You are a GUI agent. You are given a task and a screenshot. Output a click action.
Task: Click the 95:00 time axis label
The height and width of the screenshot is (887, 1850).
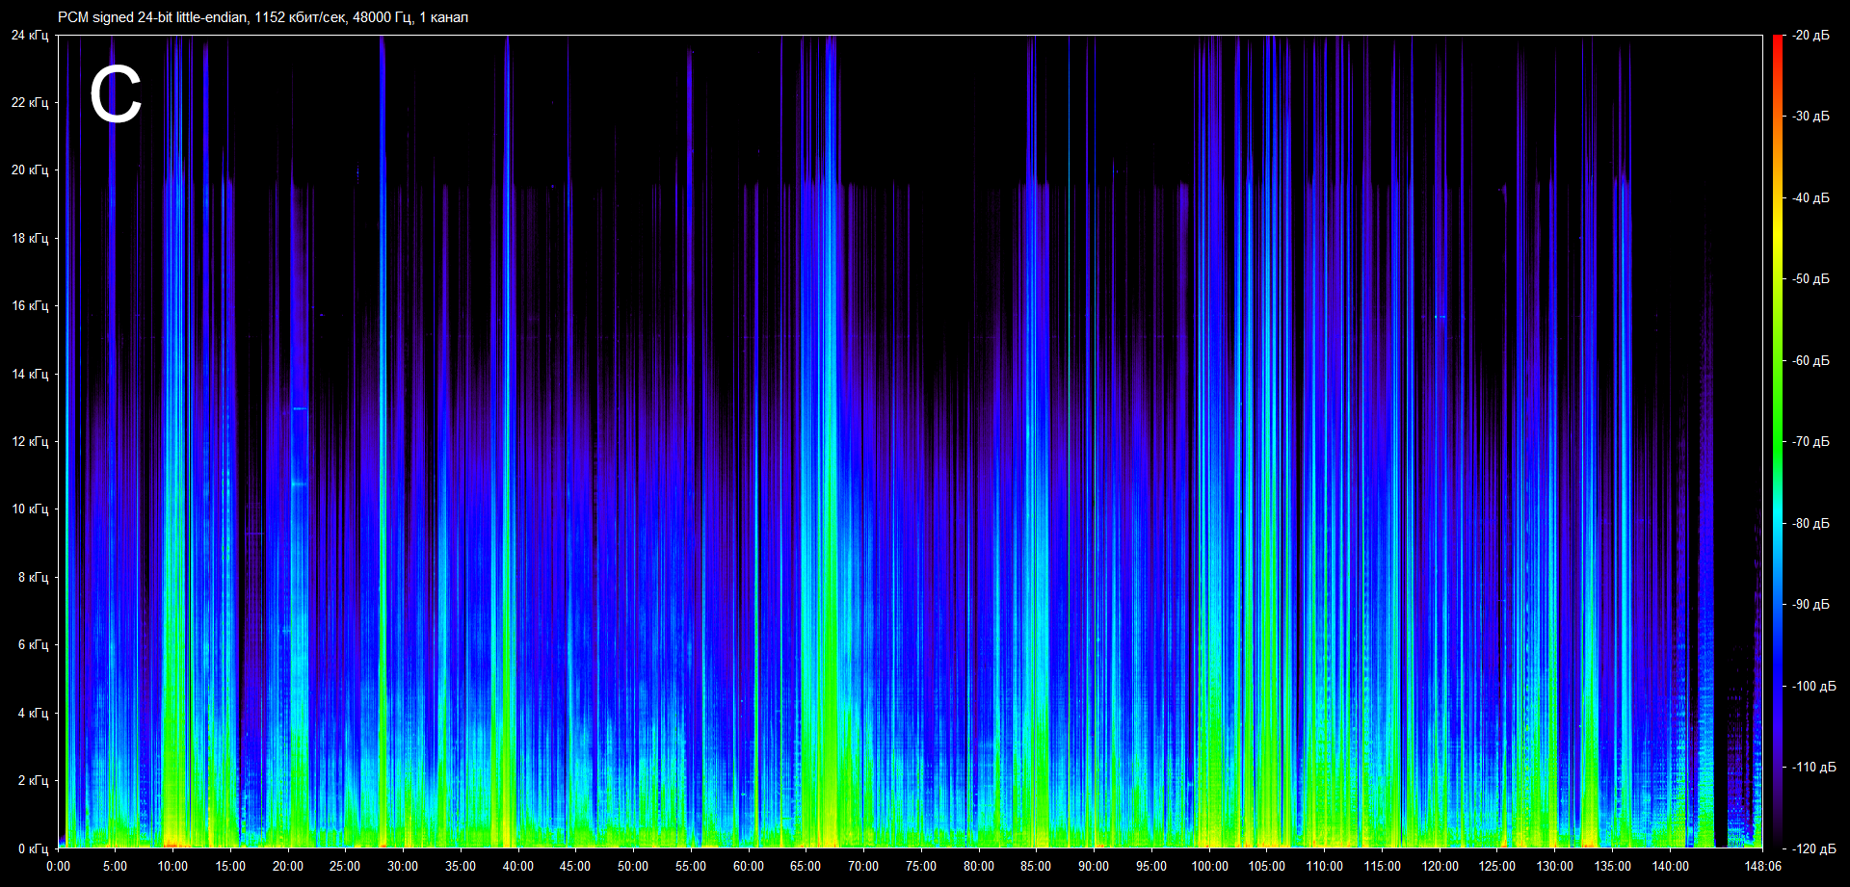tap(1151, 866)
